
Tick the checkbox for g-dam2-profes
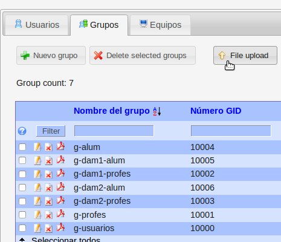pyautogui.click(x=22, y=201)
